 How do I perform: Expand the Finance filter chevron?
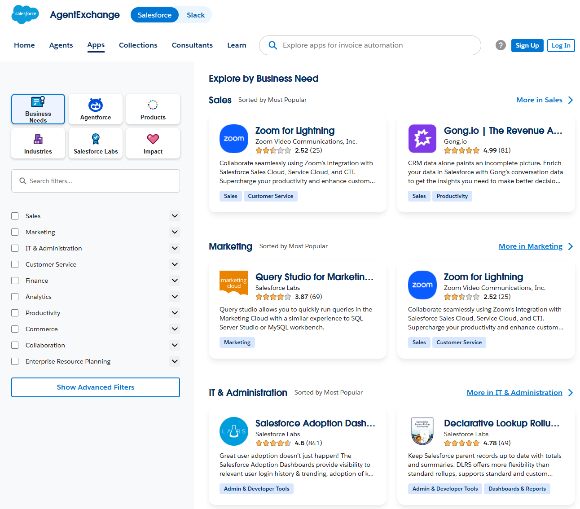coord(175,281)
